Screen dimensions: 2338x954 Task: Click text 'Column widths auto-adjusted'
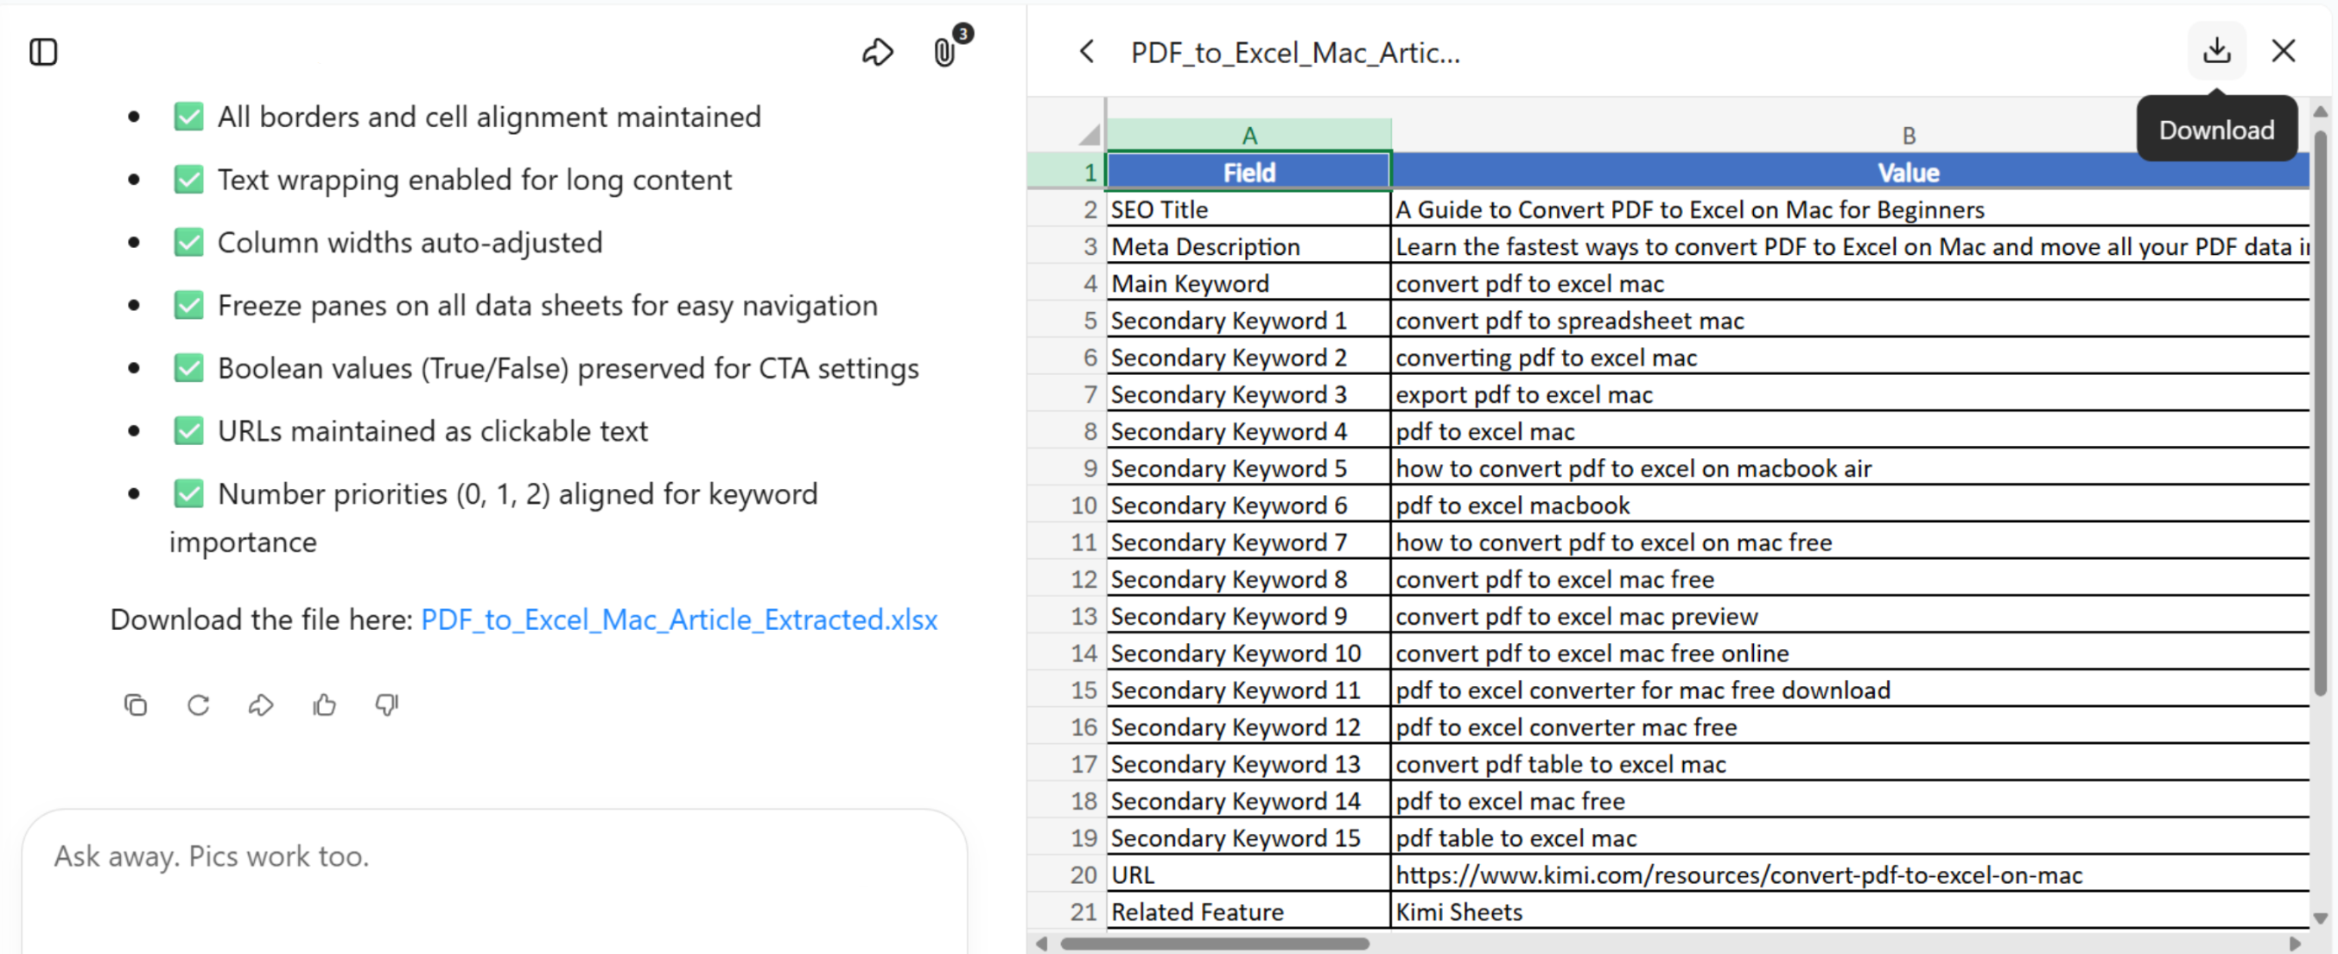[x=410, y=242]
